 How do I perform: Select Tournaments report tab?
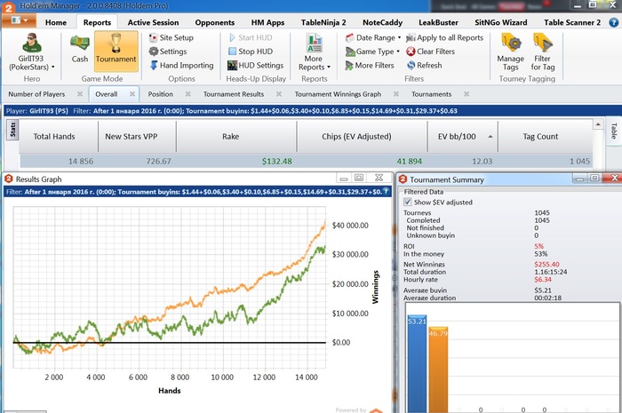tap(431, 94)
